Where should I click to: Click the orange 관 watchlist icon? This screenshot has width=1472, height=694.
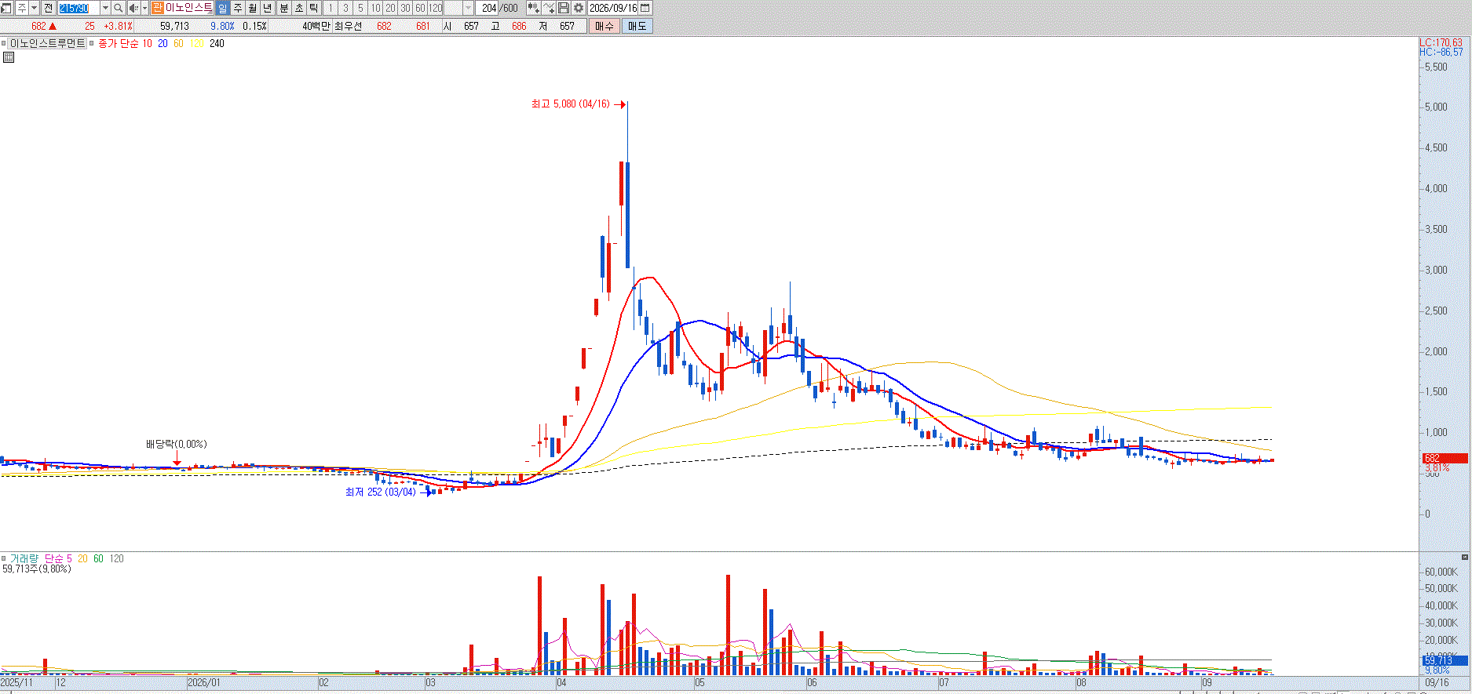157,8
